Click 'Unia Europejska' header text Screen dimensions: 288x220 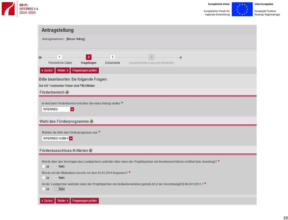pos(264,4)
